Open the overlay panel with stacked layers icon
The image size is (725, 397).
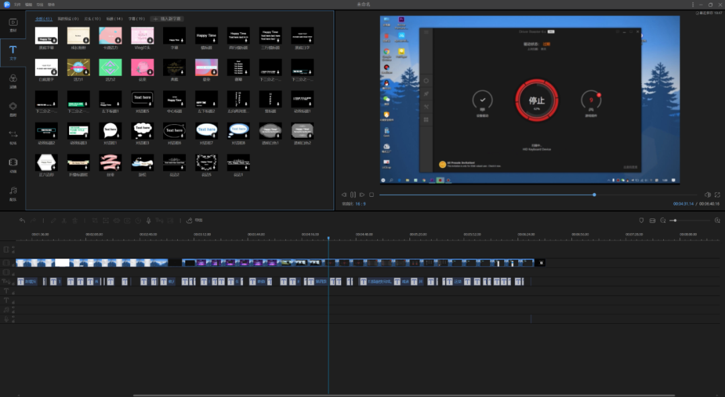click(x=13, y=109)
